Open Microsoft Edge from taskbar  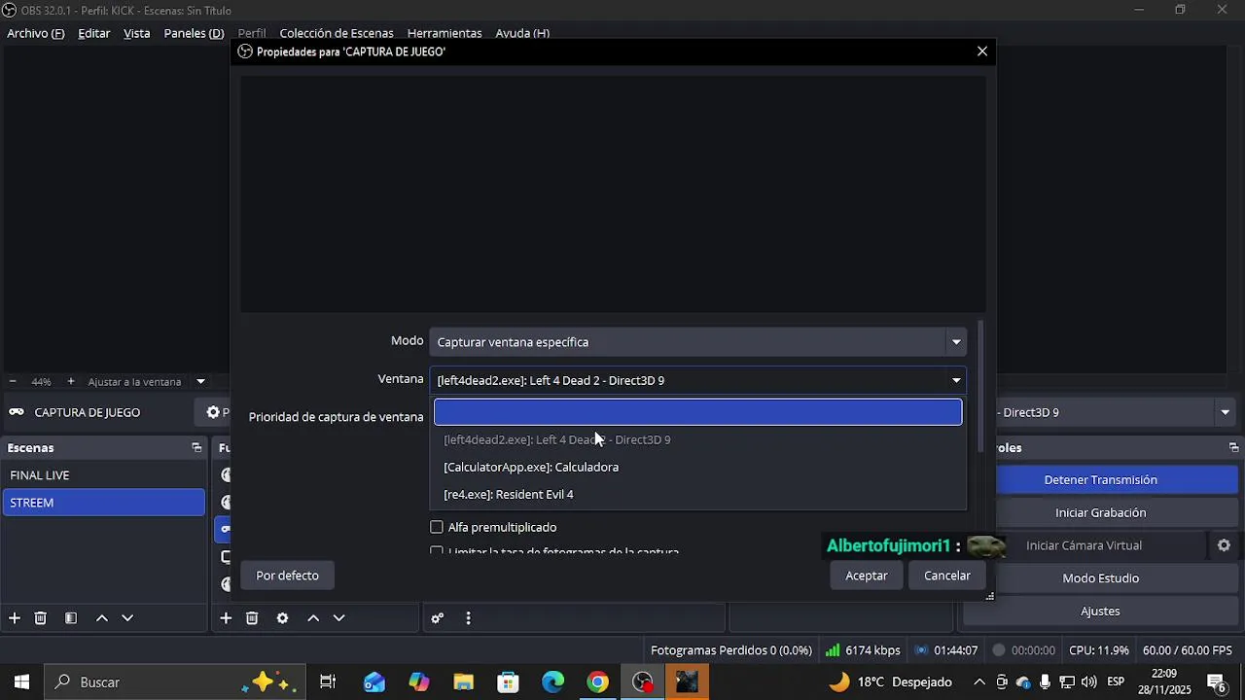(x=553, y=682)
